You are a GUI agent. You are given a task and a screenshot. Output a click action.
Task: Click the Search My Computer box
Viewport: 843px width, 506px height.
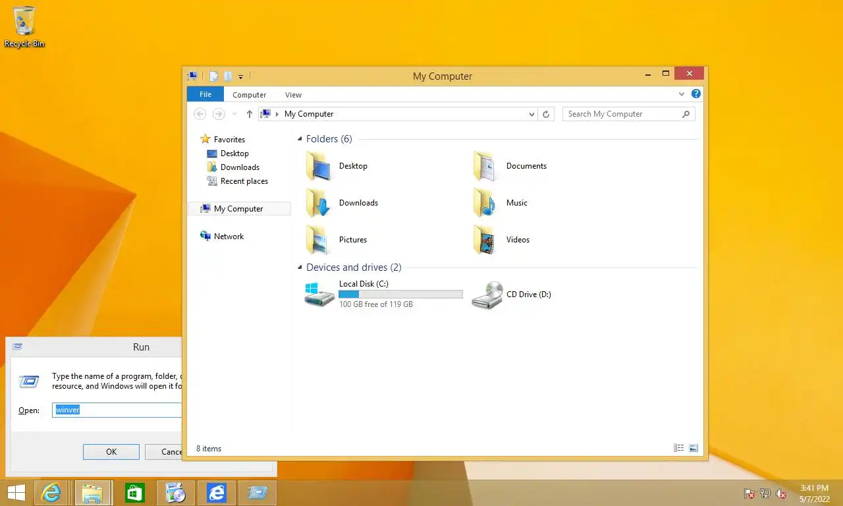[622, 114]
